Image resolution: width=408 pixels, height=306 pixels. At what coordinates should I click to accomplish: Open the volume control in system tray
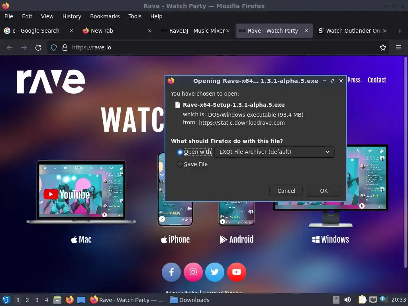click(x=347, y=300)
